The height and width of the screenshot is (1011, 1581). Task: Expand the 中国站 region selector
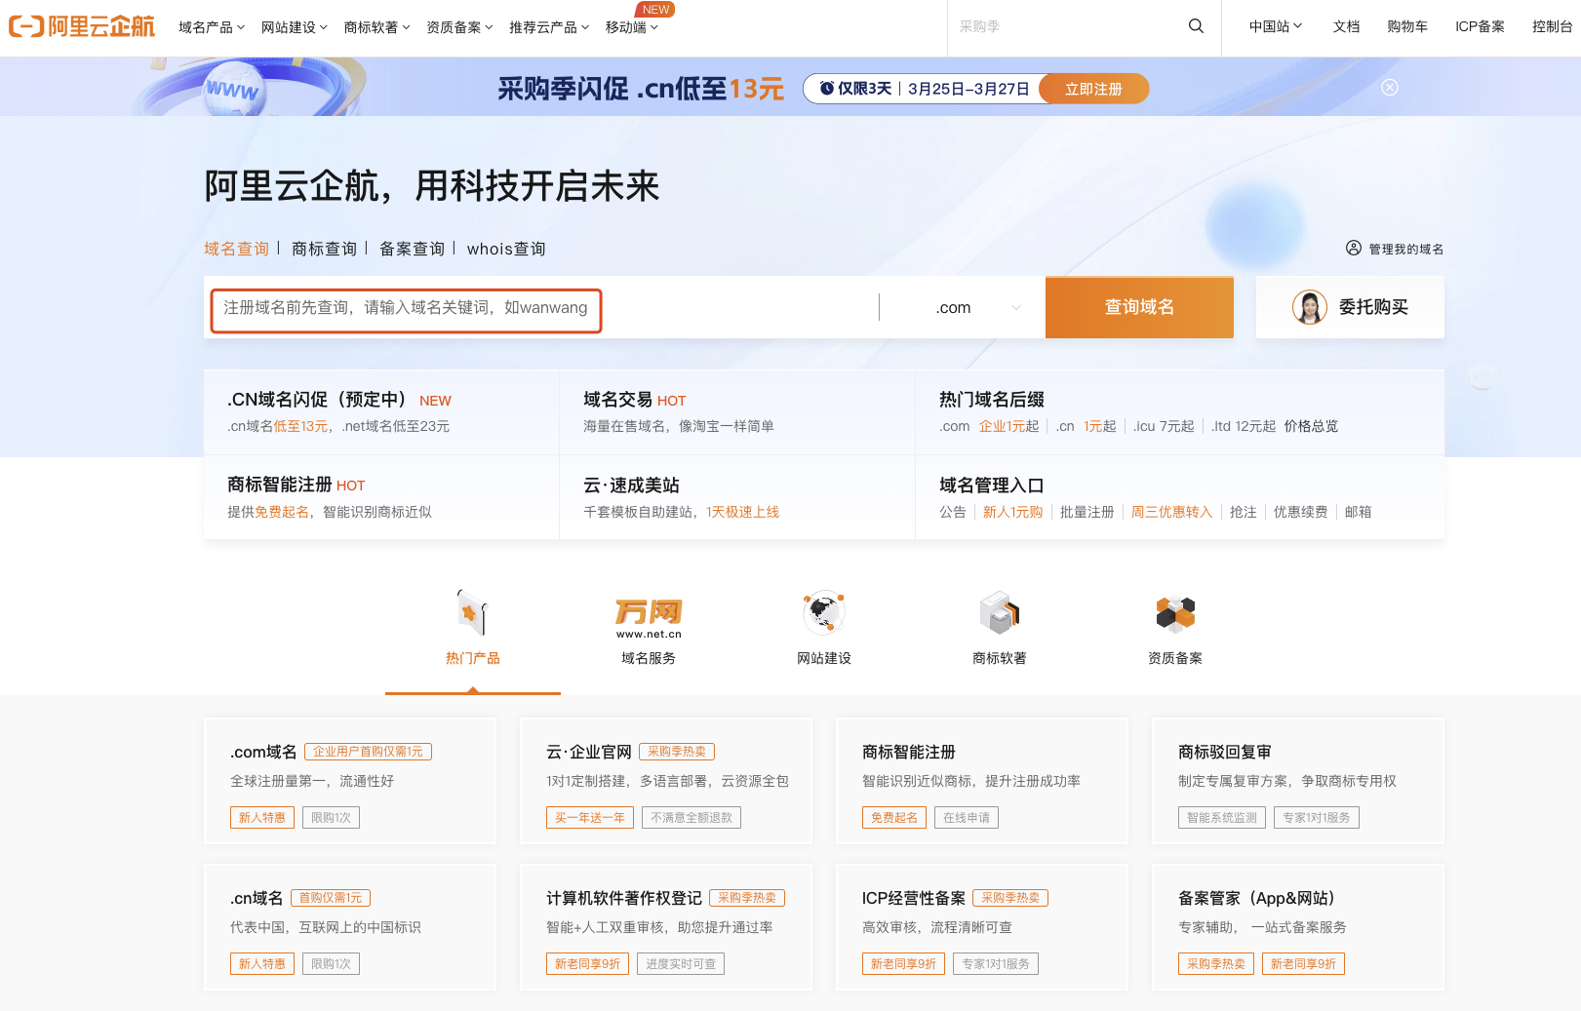1276,26
